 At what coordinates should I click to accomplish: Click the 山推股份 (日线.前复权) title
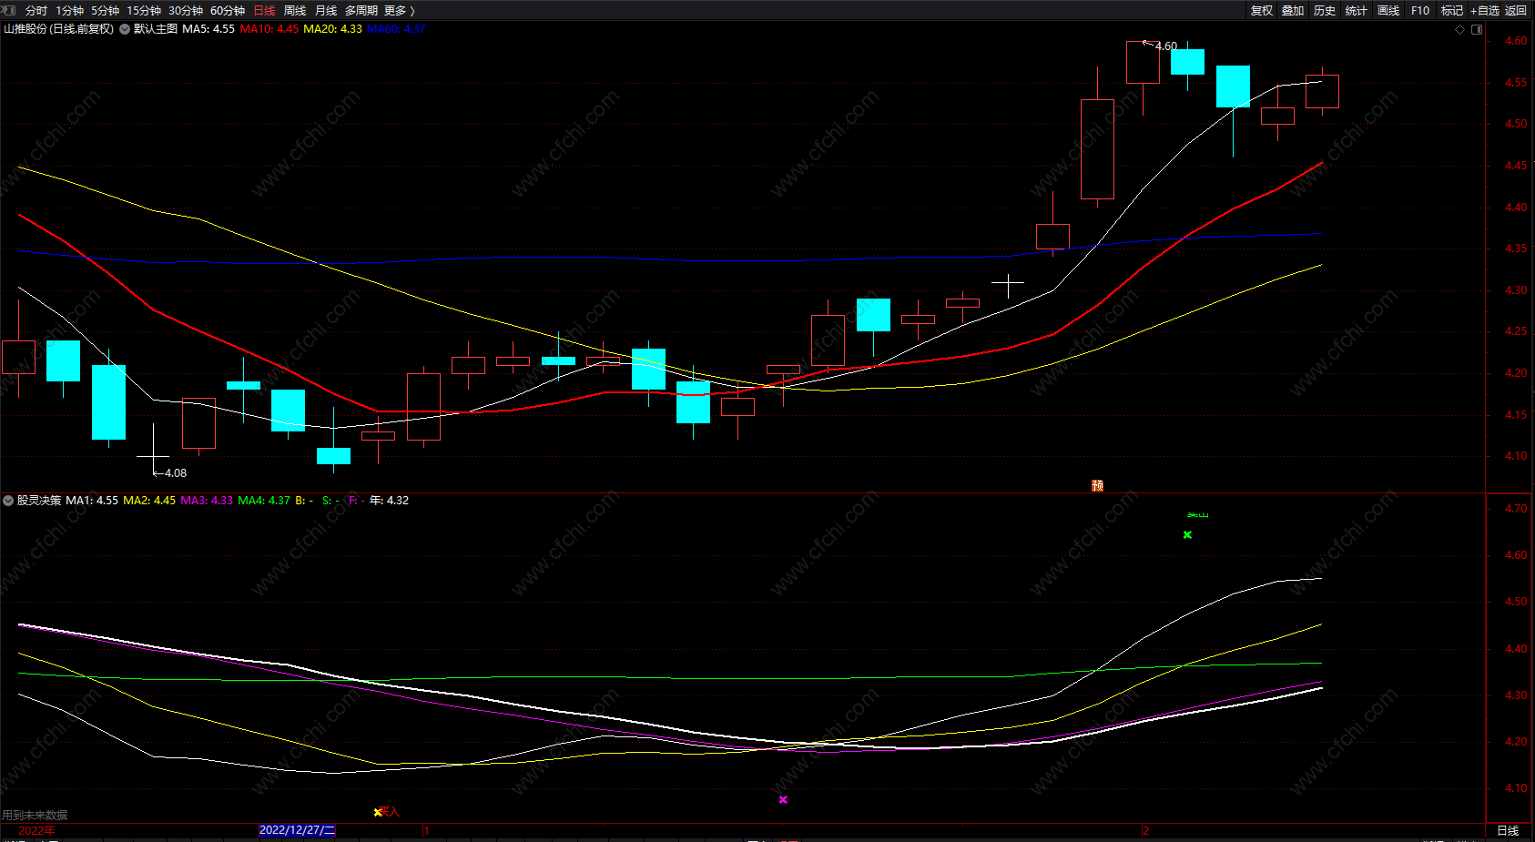tap(59, 29)
